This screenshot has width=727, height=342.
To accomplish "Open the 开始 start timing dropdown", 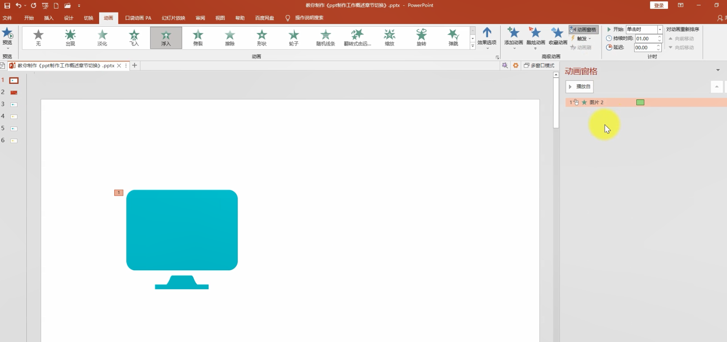I will tap(660, 29).
